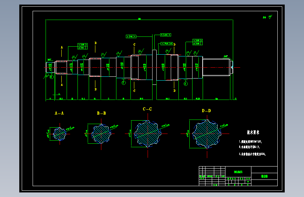304x197 pixels.
Task: Select the datum circle under the shaft's left end
Action: pyautogui.click(x=52, y=77)
